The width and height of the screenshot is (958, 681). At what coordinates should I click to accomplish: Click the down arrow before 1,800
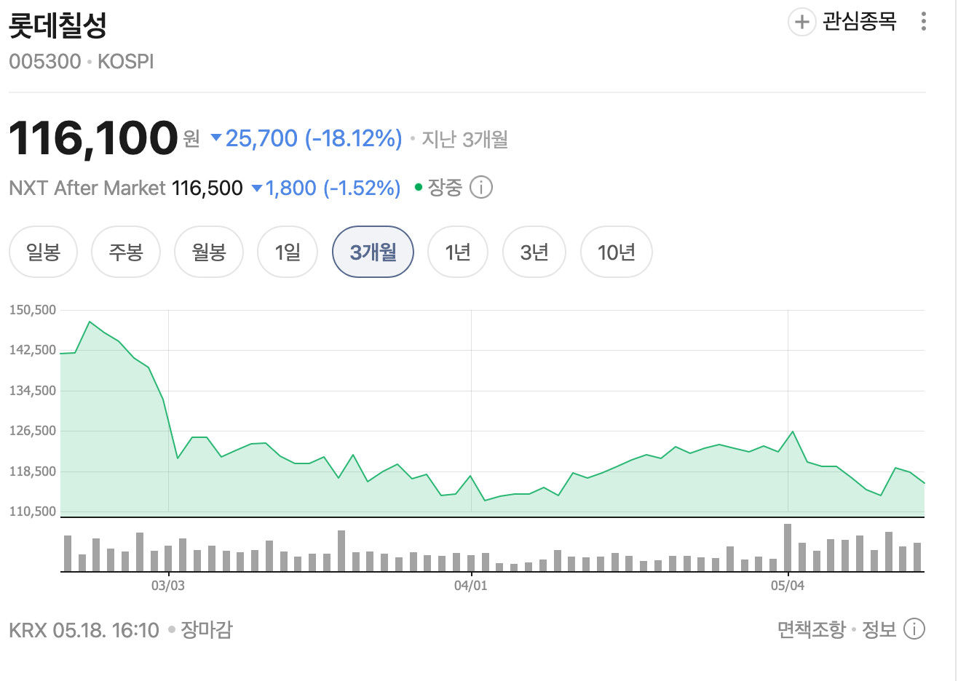coord(257,188)
